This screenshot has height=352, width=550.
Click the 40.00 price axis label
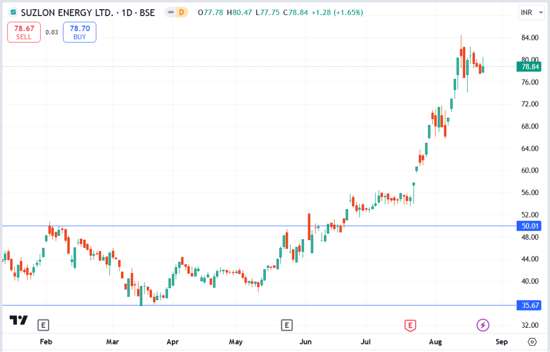[530, 281]
